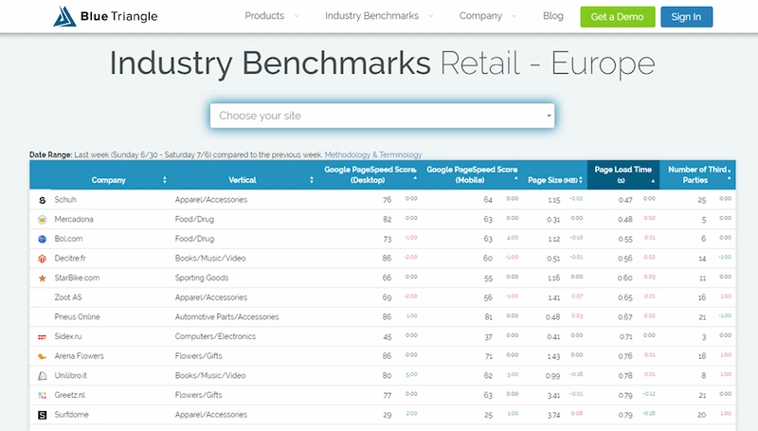Viewport: 758px width, 431px height.
Task: Click the Bol.com company favicon
Action: (x=42, y=239)
